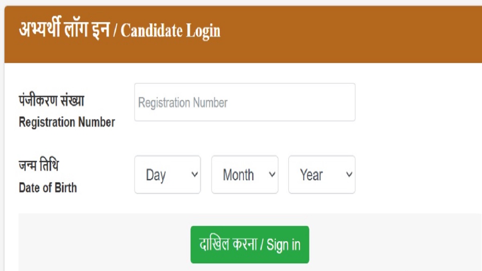The height and width of the screenshot is (271, 482).
Task: Click the Registration Number input field
Action: [245, 102]
